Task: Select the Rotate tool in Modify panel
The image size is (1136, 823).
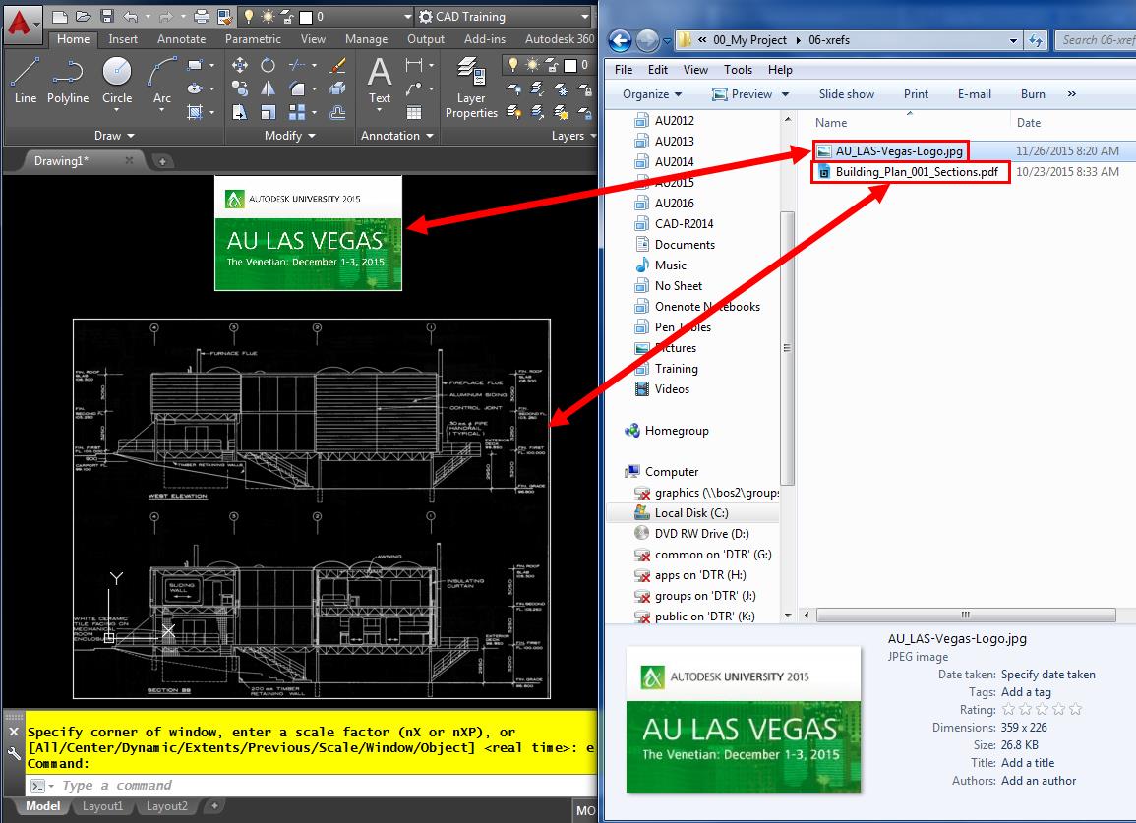Action: click(x=269, y=65)
